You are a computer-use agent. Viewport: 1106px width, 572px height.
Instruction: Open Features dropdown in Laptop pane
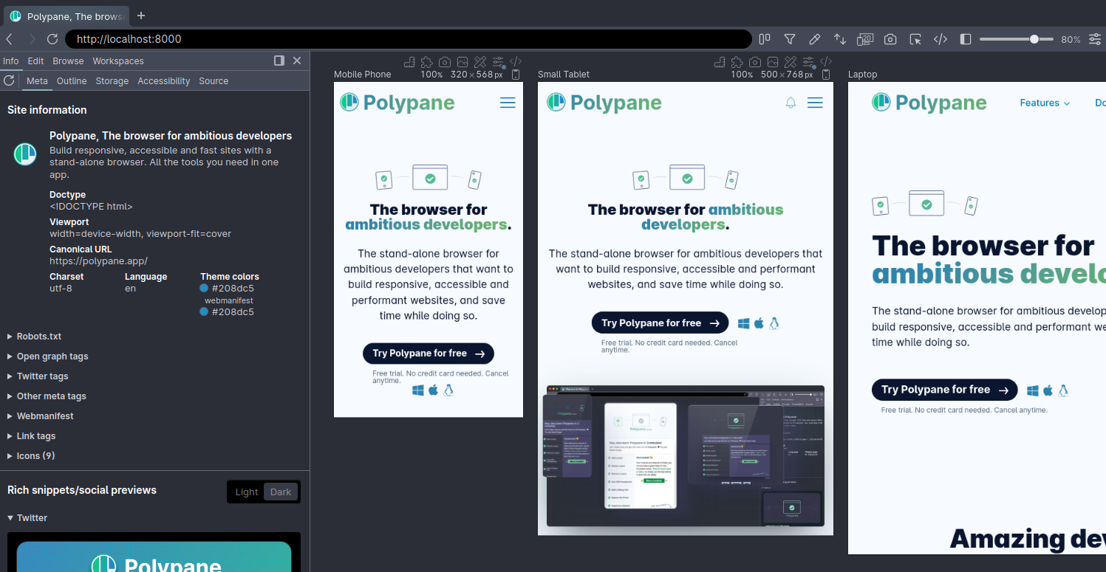pyautogui.click(x=1045, y=103)
